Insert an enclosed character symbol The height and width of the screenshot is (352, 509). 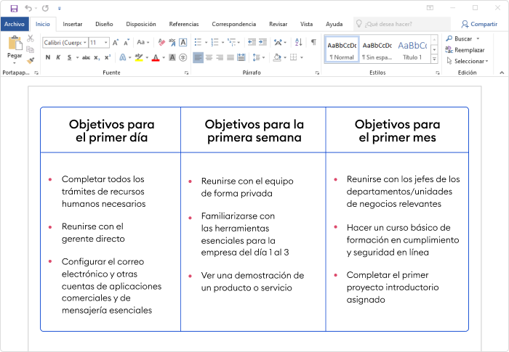pyautogui.click(x=183, y=57)
